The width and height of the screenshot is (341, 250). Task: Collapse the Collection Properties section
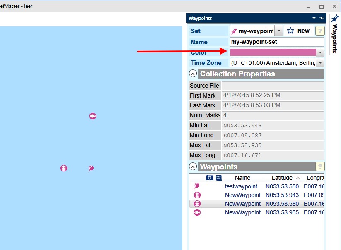pyautogui.click(x=193, y=74)
